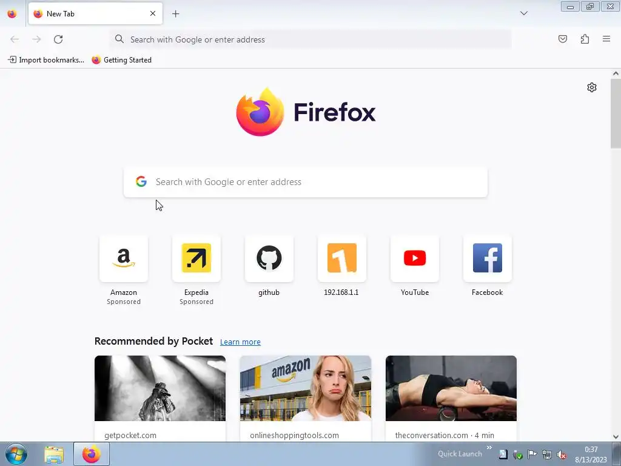The width and height of the screenshot is (621, 466).
Task: Click the Sponsored label under Expedia
Action: pos(196,302)
